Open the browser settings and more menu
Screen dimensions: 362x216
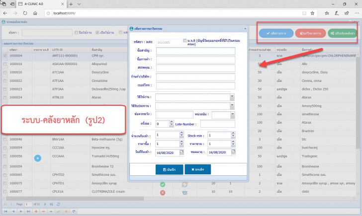[357, 13]
